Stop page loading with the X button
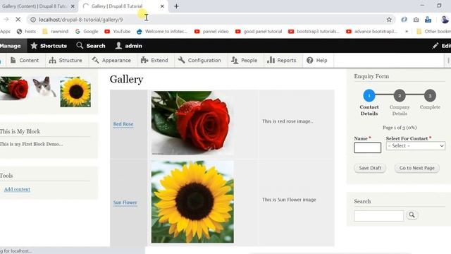The height and width of the screenshot is (254, 451). 18,20
